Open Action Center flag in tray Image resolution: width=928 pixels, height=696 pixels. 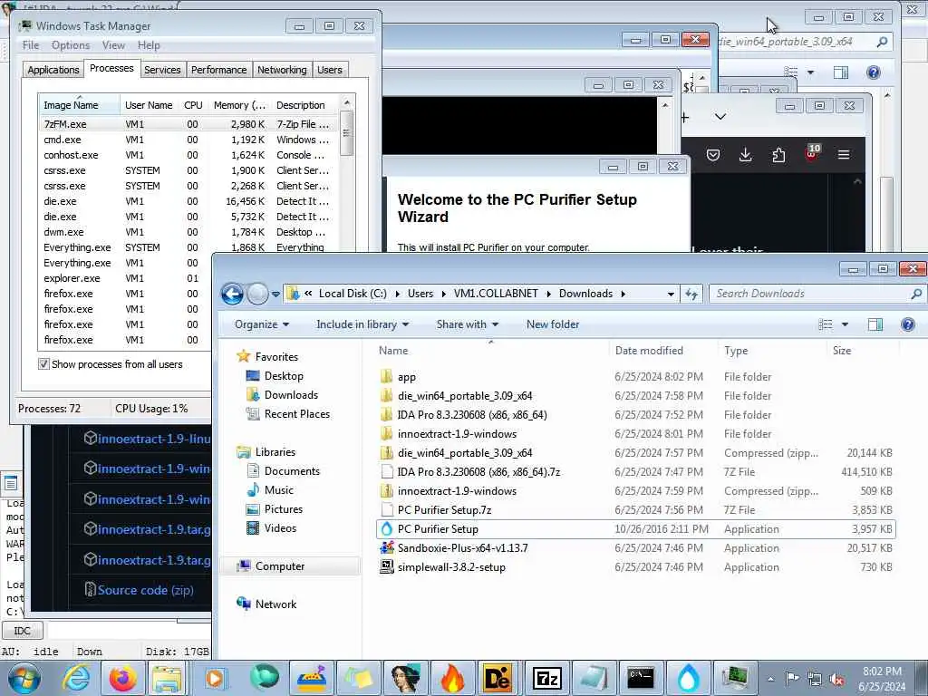point(792,678)
